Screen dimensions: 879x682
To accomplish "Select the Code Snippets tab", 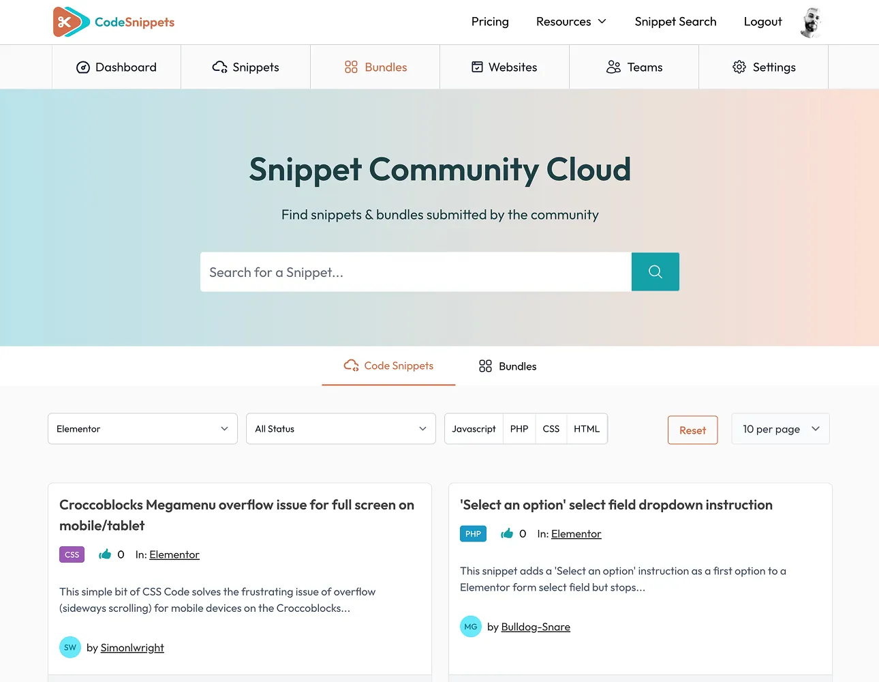I will click(x=388, y=366).
